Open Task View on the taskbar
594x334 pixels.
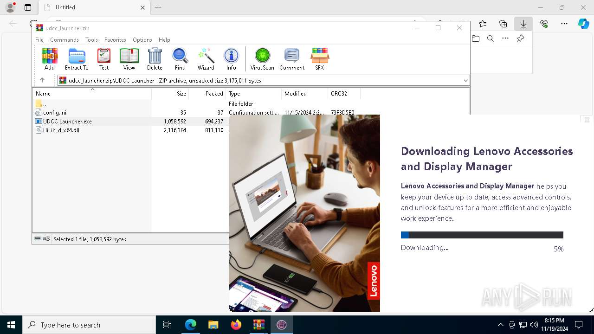coord(167,325)
